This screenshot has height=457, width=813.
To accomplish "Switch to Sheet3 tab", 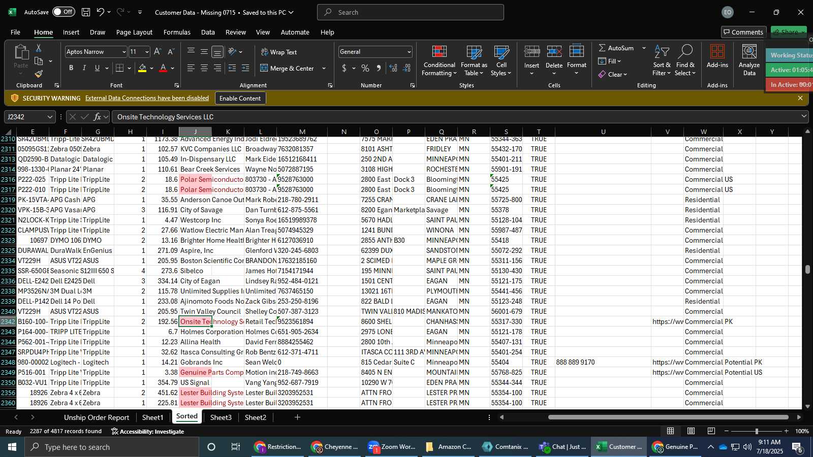I will 221,417.
